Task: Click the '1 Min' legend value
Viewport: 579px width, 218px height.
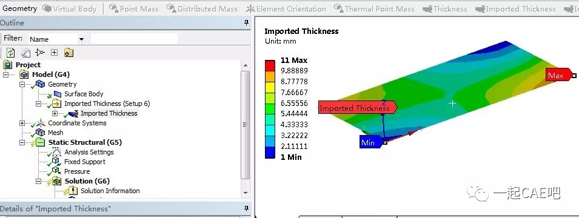Action: [x=291, y=157]
